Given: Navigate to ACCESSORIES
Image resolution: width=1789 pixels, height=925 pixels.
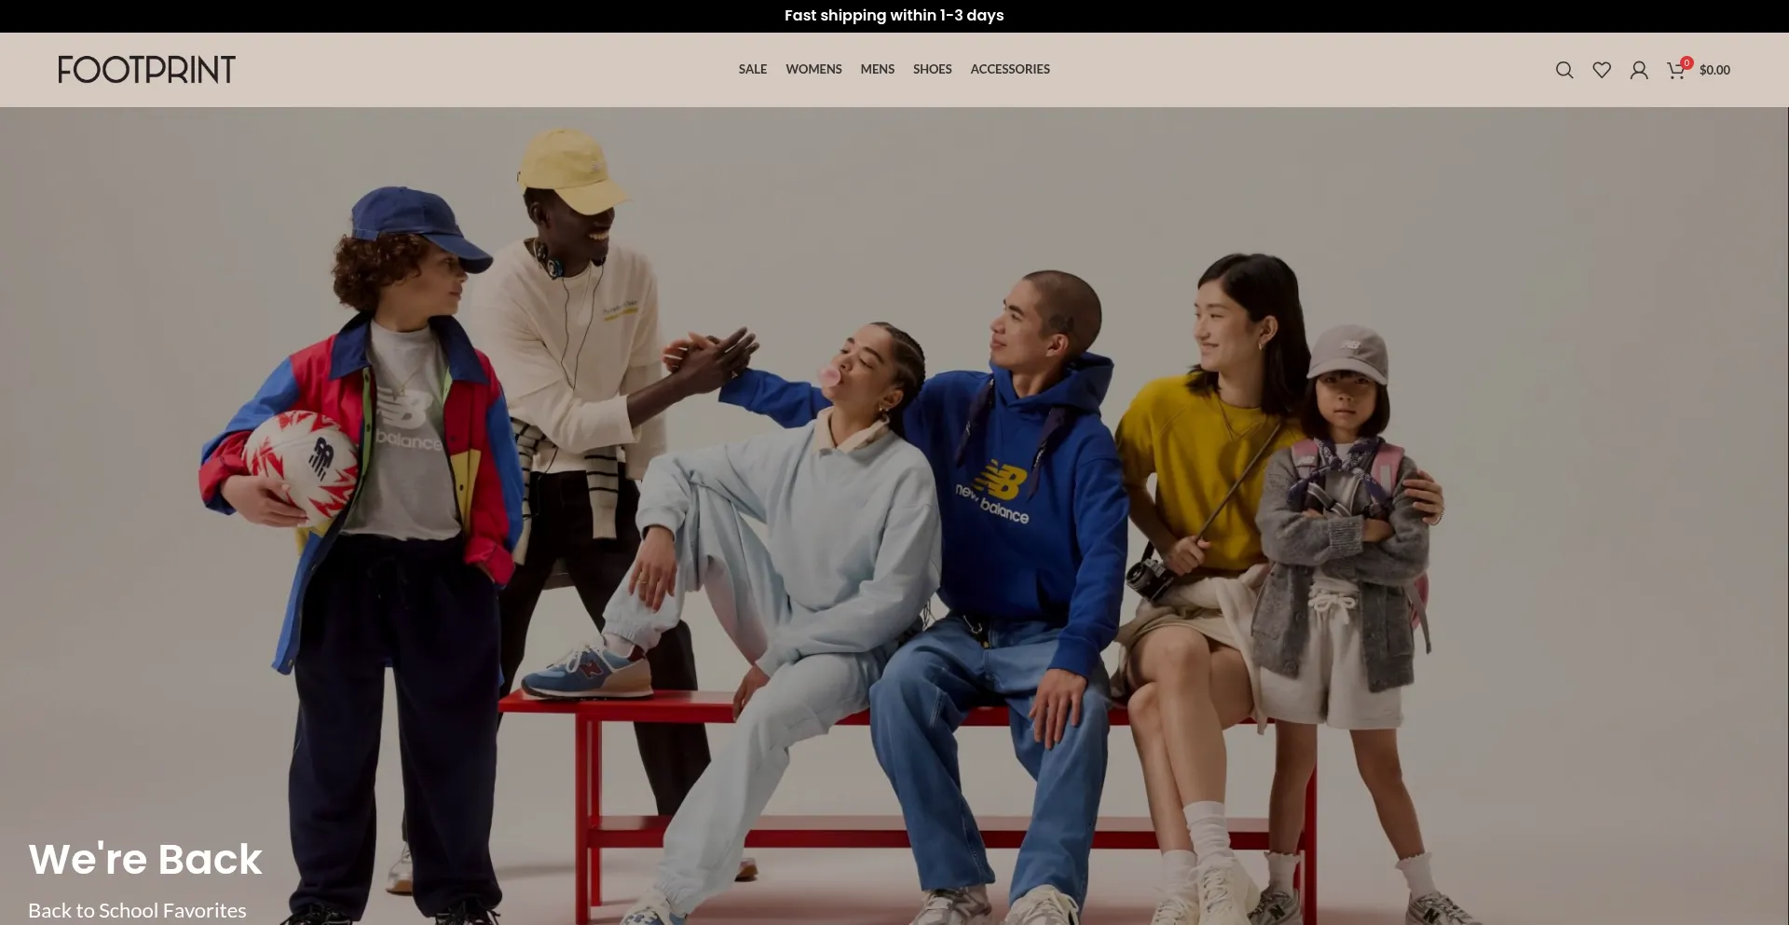Looking at the screenshot, I should pos(1010,70).
